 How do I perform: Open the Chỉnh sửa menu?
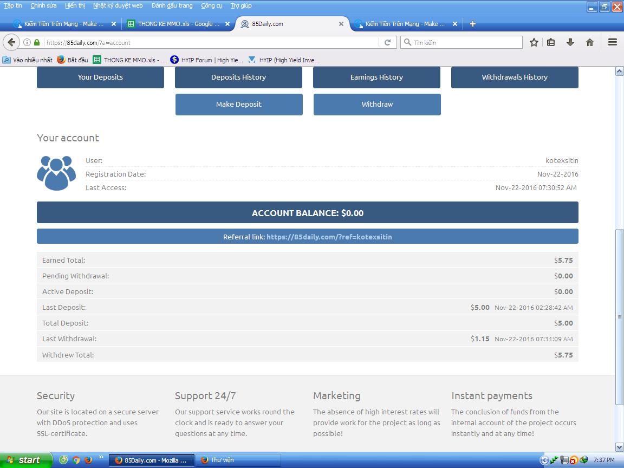coord(43,5)
